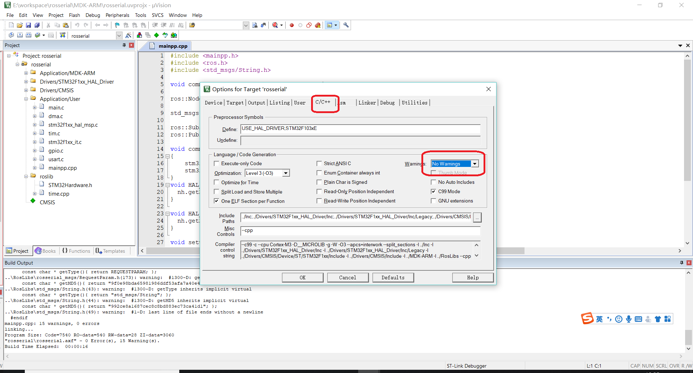
Task: Click the Save All toolbar icon
Action: click(37, 25)
